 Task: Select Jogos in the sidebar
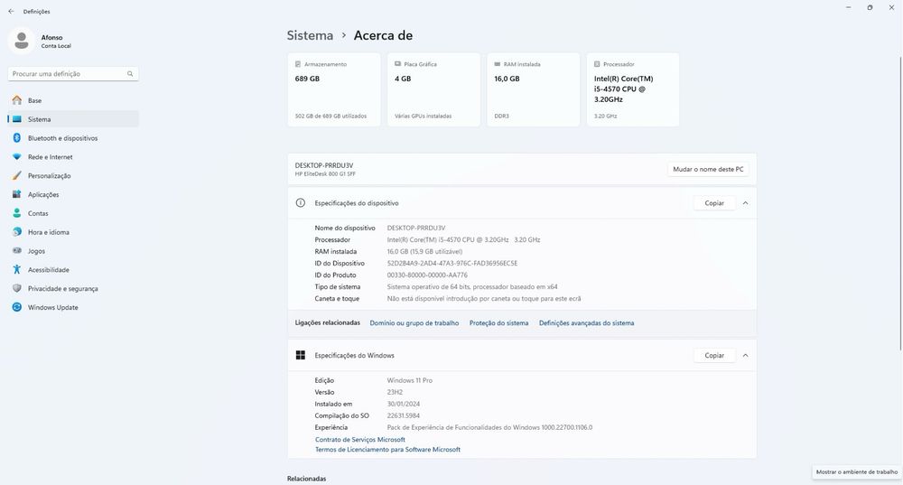point(36,251)
